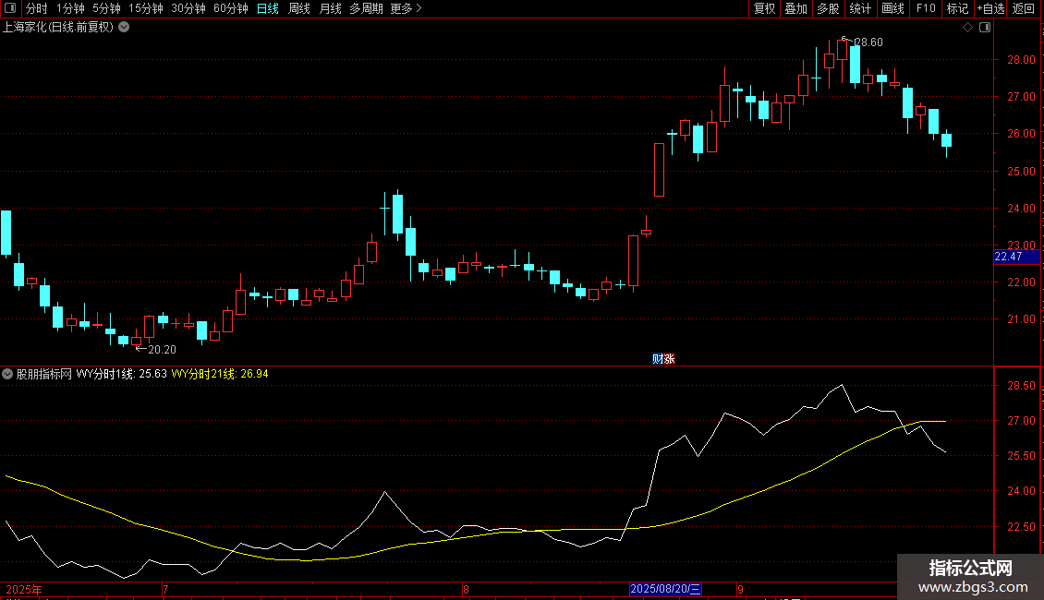Click the 涨 event marker

pyautogui.click(x=669, y=359)
